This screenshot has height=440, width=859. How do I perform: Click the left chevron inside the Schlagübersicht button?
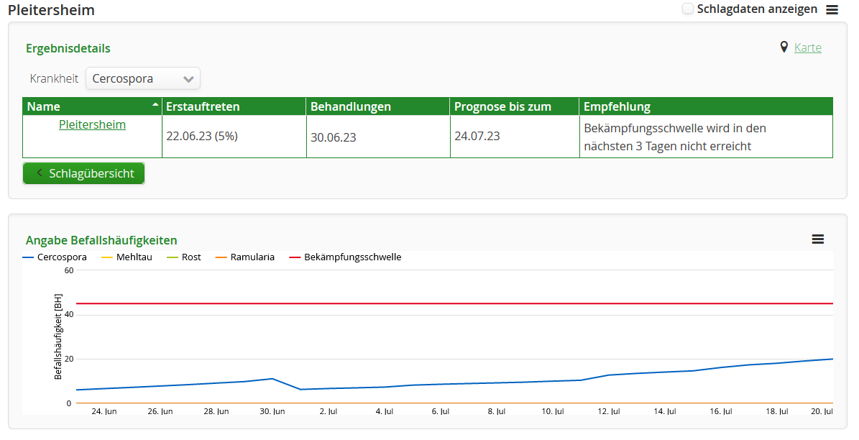[39, 173]
